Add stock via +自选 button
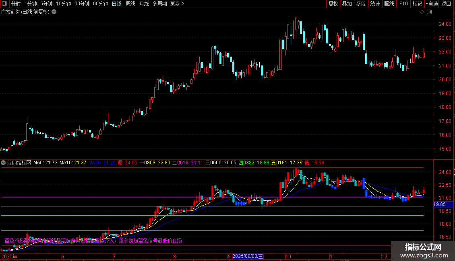Viewport: 455px width, 261px height. pos(432,4)
